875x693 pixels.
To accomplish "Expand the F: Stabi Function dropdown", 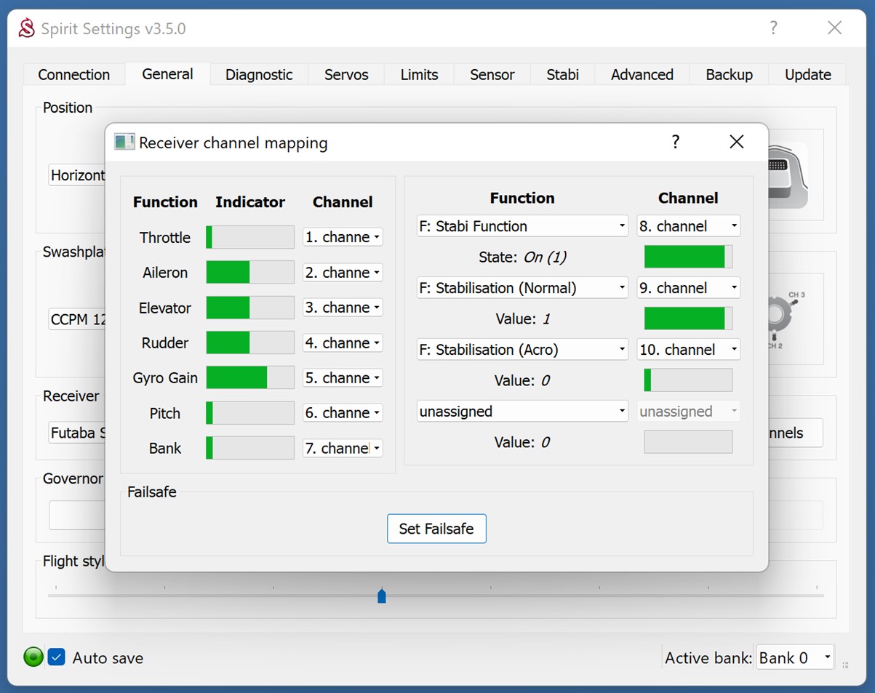I will (522, 226).
